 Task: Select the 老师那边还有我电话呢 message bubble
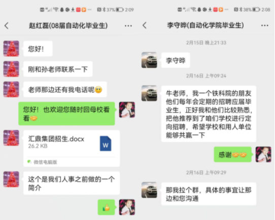coord(65,89)
